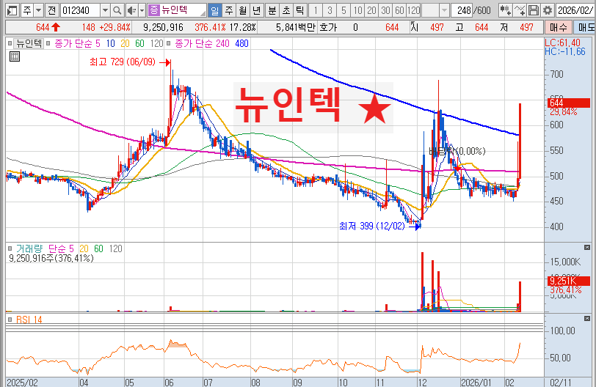Select the 120 interval button
This screenshot has height=387, width=596.
[413, 10]
